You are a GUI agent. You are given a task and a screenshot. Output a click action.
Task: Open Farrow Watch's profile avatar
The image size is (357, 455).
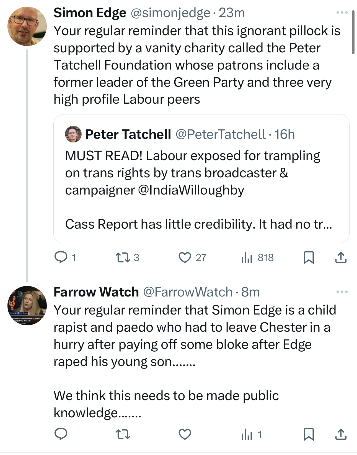27,305
